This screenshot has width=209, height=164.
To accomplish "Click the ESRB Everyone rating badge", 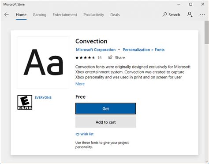I will tap(25, 102).
